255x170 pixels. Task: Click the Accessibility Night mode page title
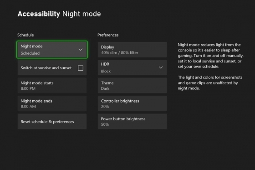click(59, 14)
